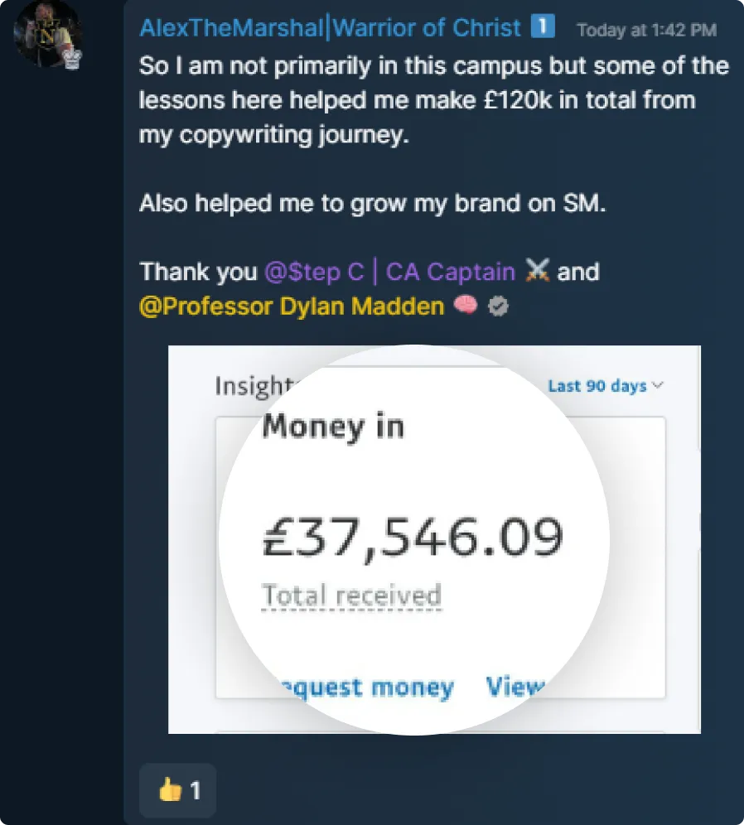The image size is (744, 825).
Task: Toggle the thumbs-up reaction on the message
Action: (177, 790)
